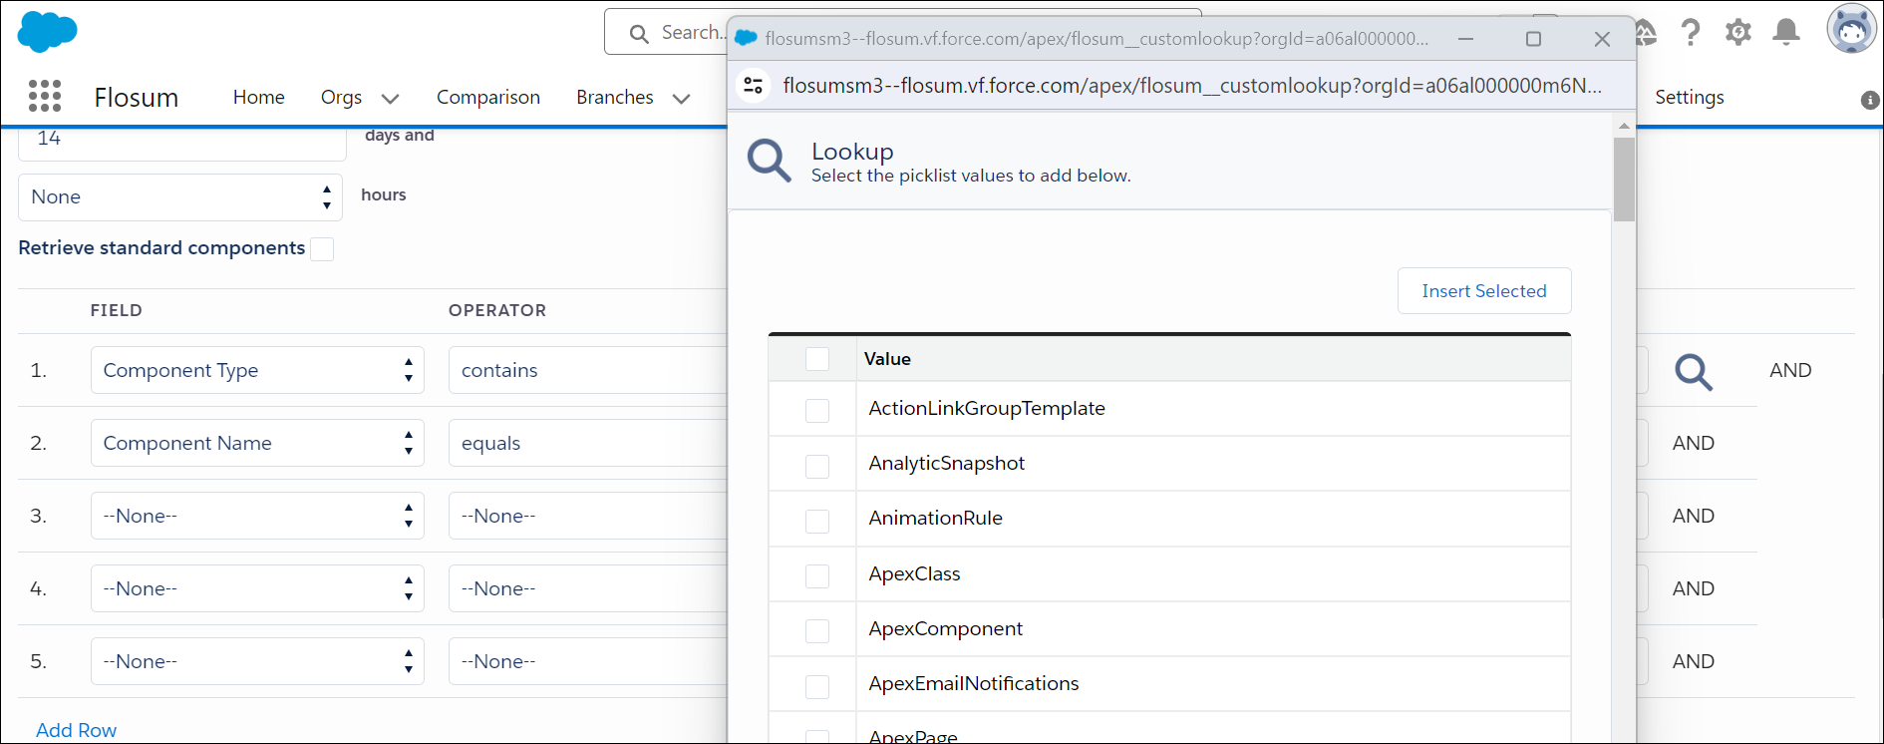Maximize the lookup popup window
The height and width of the screenshot is (744, 1884).
1533,39
